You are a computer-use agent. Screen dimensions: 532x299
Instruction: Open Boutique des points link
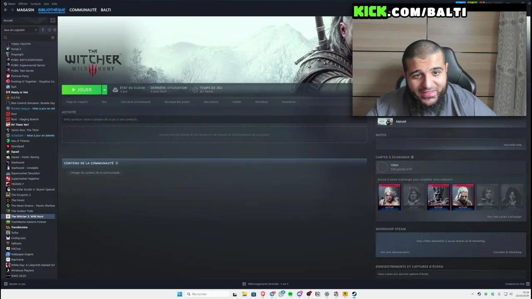click(177, 102)
